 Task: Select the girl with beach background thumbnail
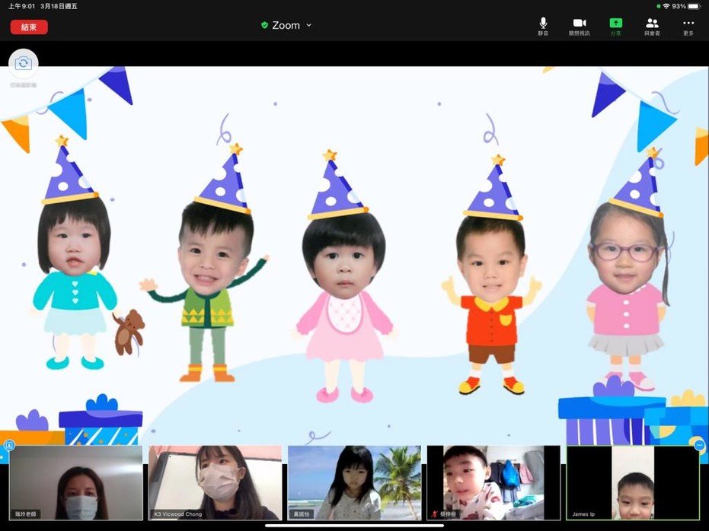coord(354,482)
